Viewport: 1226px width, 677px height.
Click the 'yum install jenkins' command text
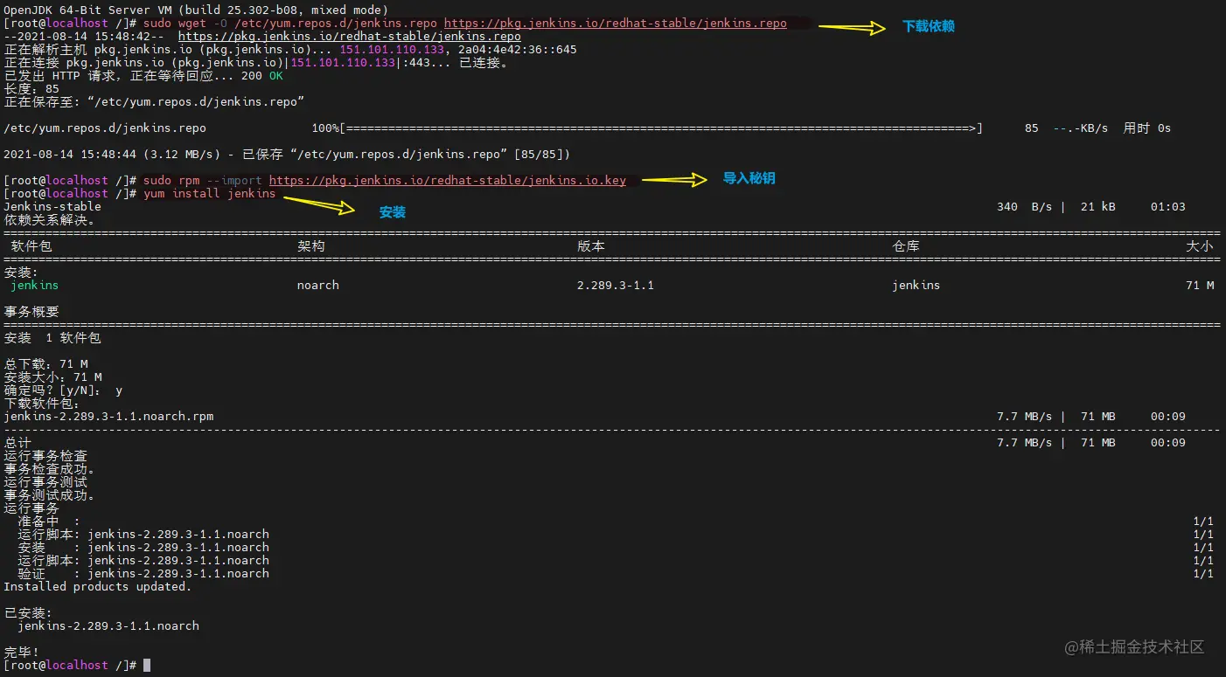coord(210,194)
